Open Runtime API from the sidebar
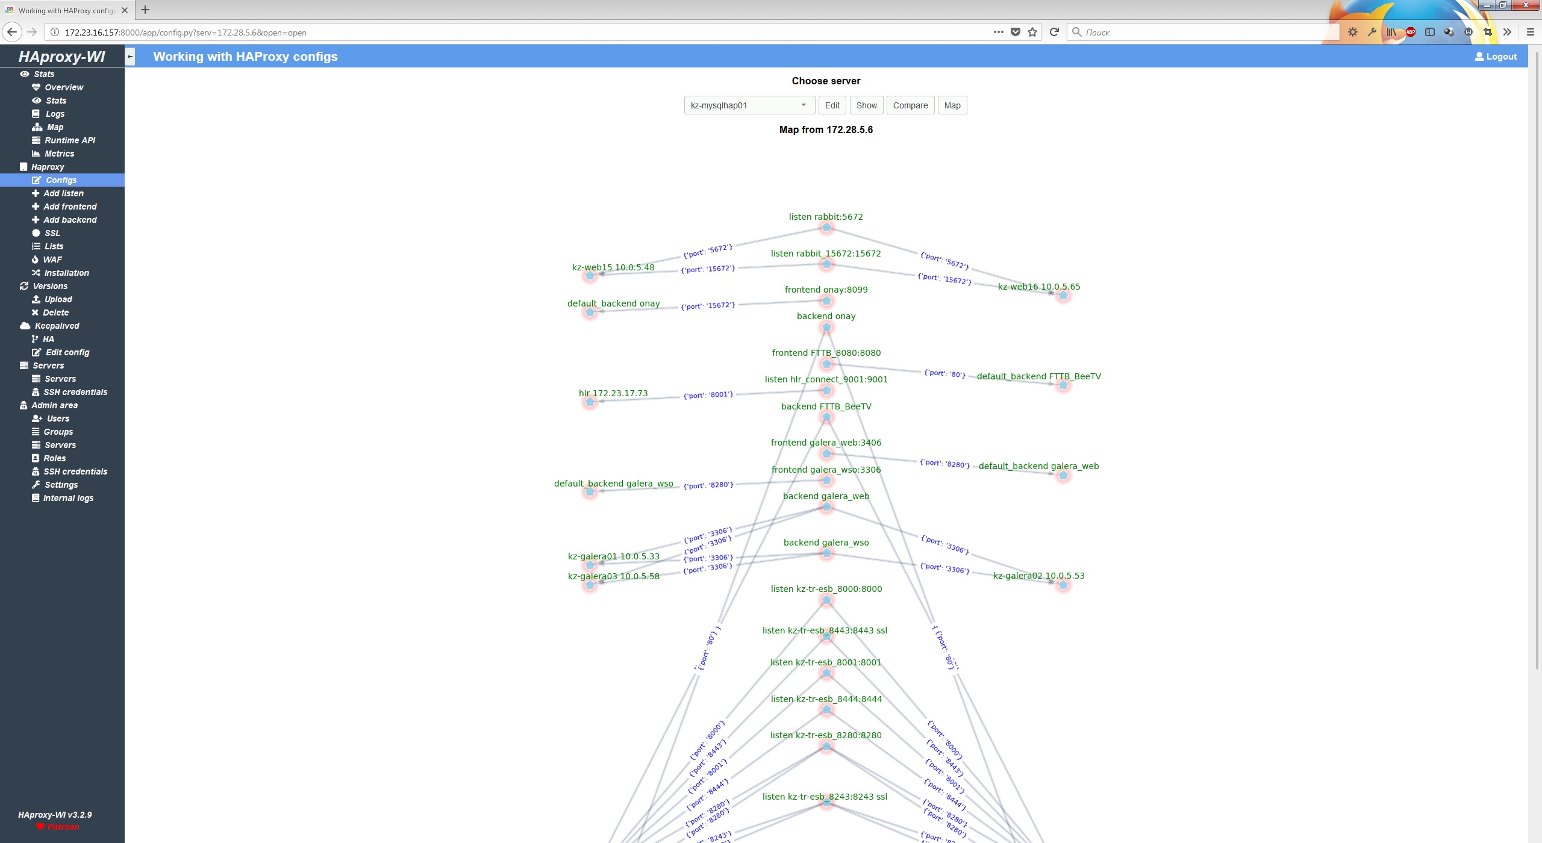 click(70, 140)
